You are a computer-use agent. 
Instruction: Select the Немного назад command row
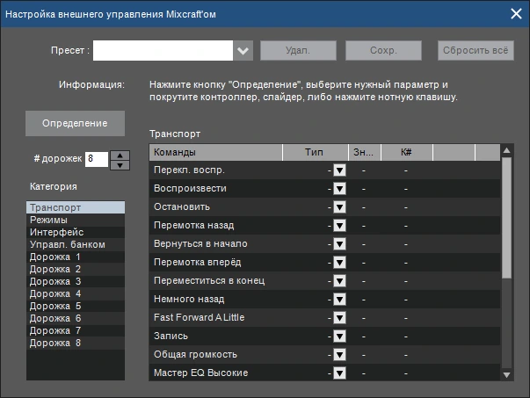324,300
